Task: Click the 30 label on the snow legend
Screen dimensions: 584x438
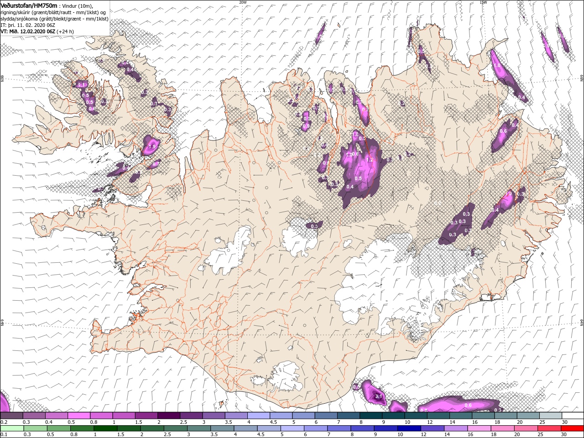Action: point(565,422)
